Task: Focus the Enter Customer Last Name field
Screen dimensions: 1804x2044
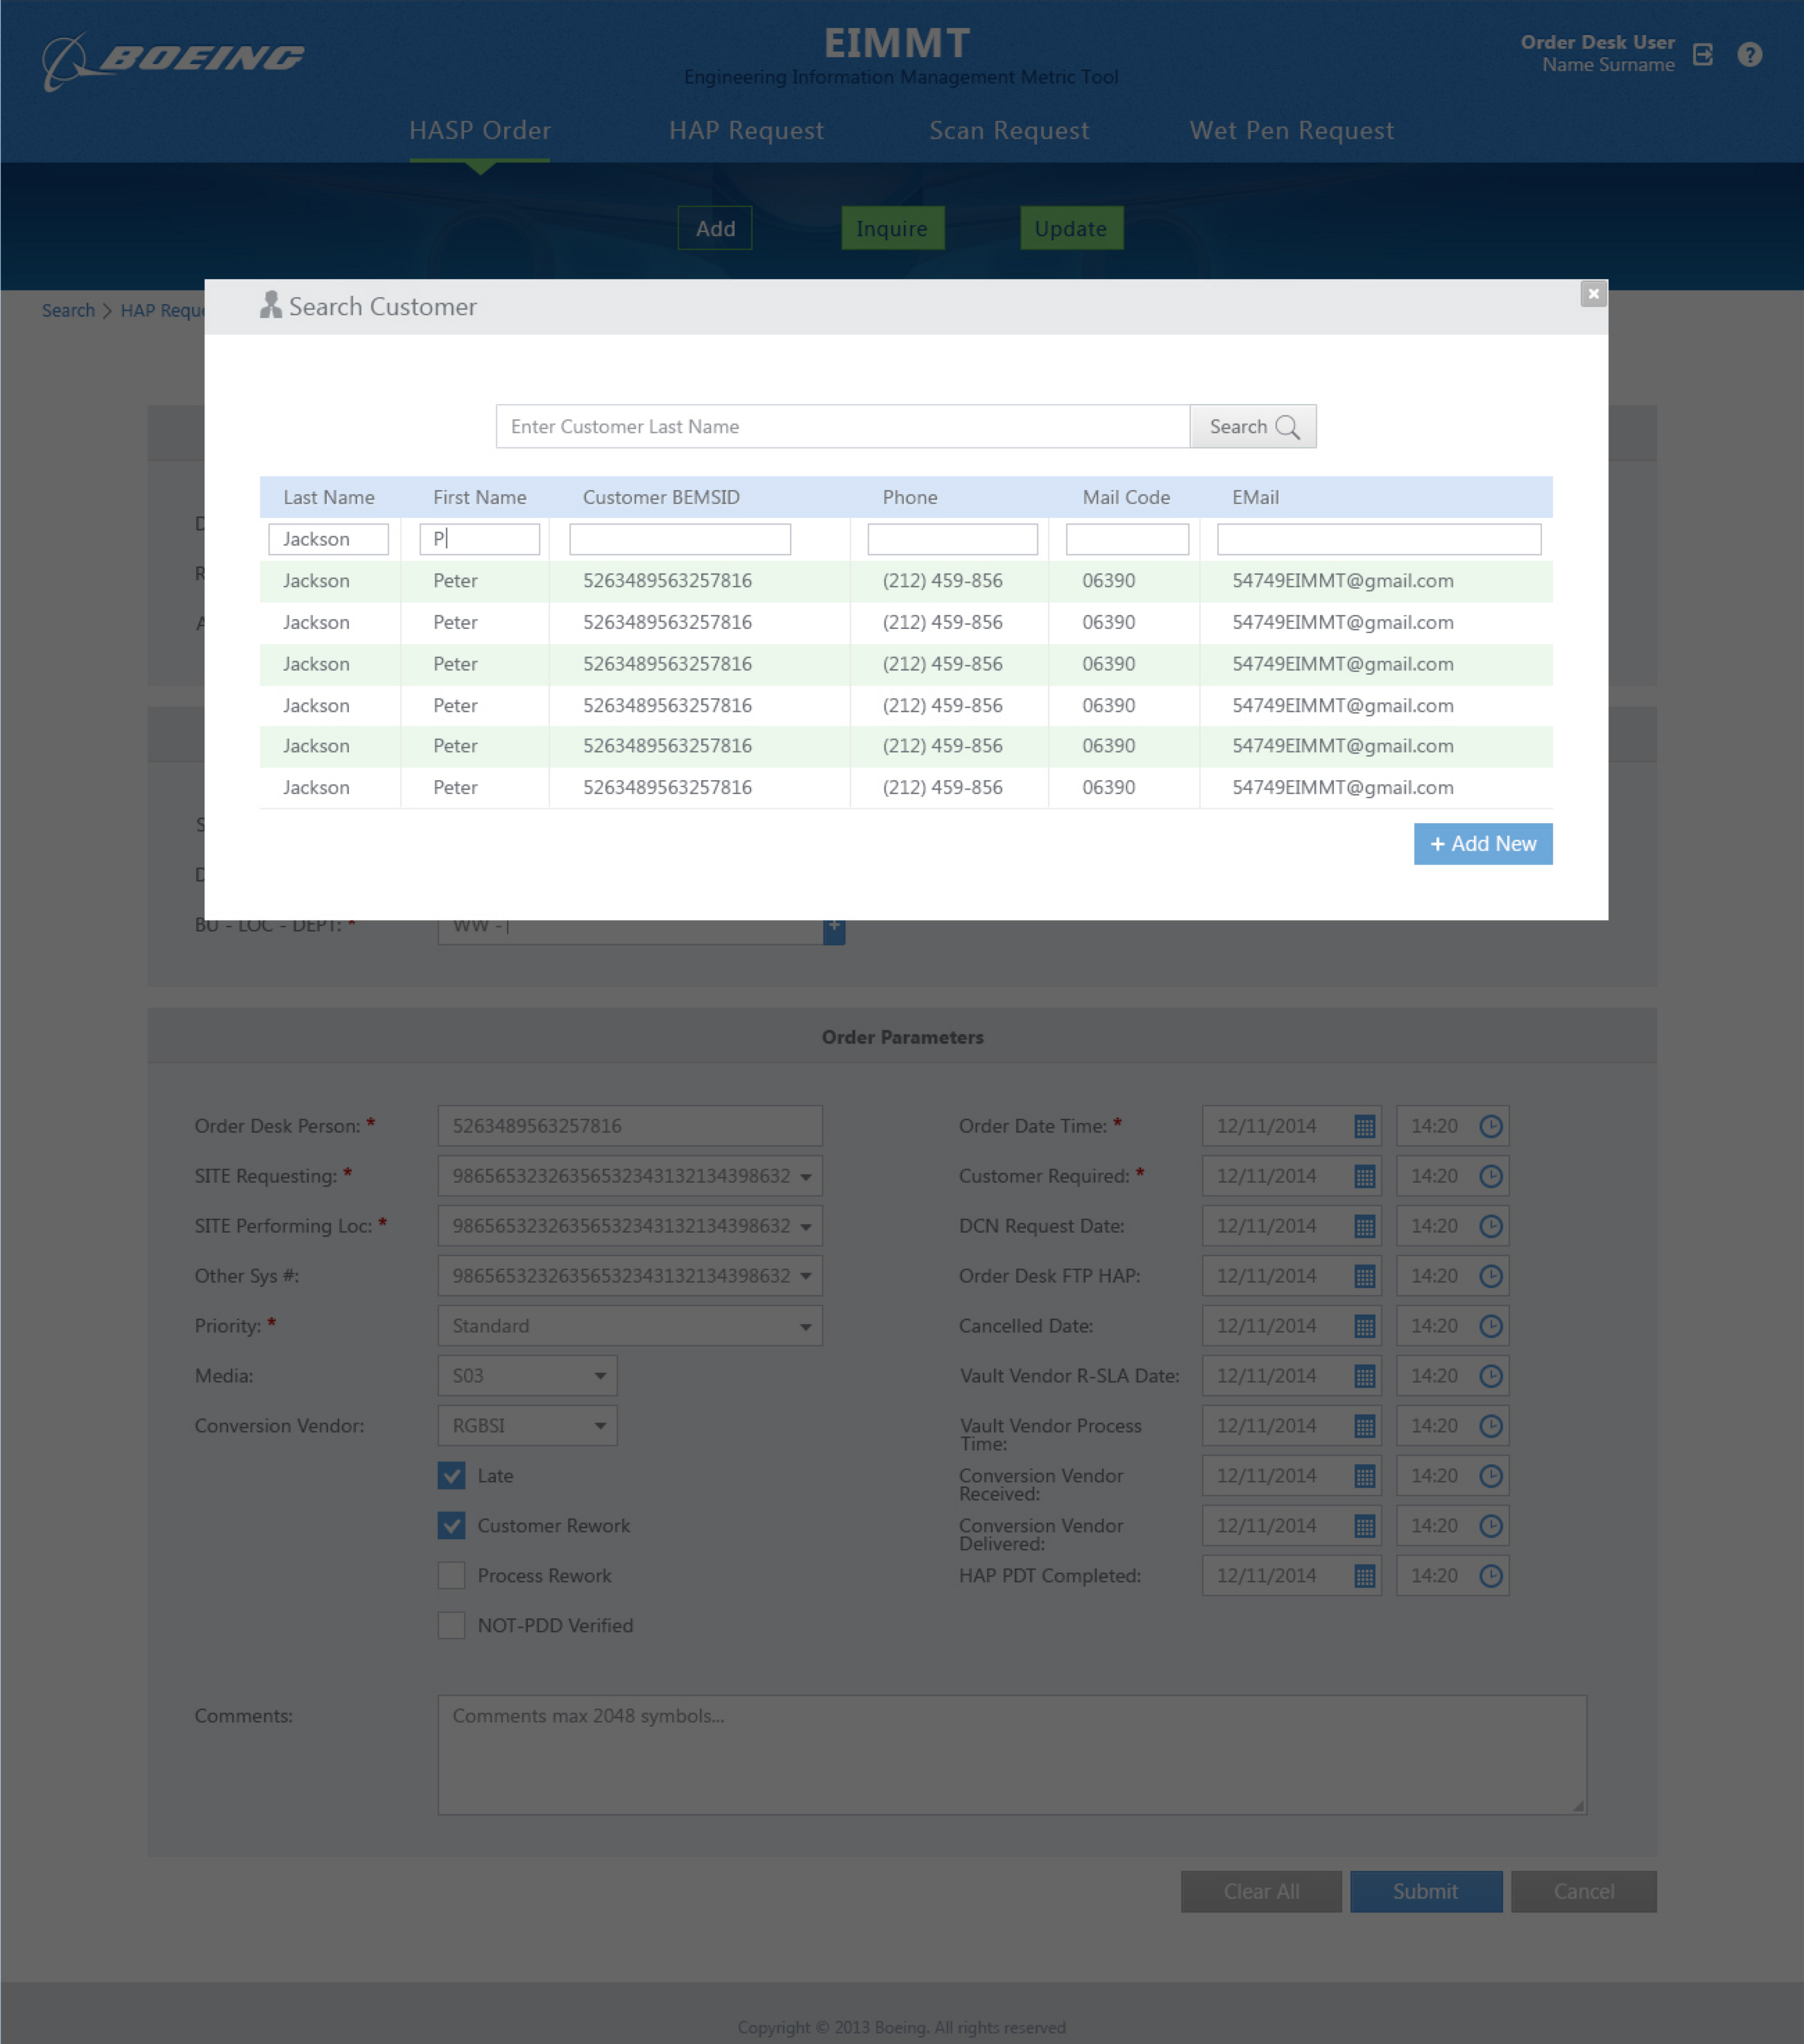Action: click(842, 427)
